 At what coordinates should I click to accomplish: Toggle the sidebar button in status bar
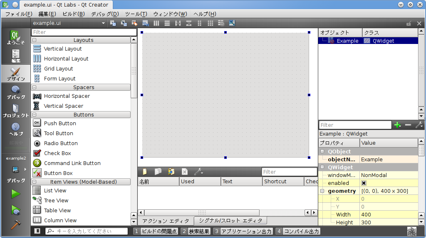click(x=37, y=231)
